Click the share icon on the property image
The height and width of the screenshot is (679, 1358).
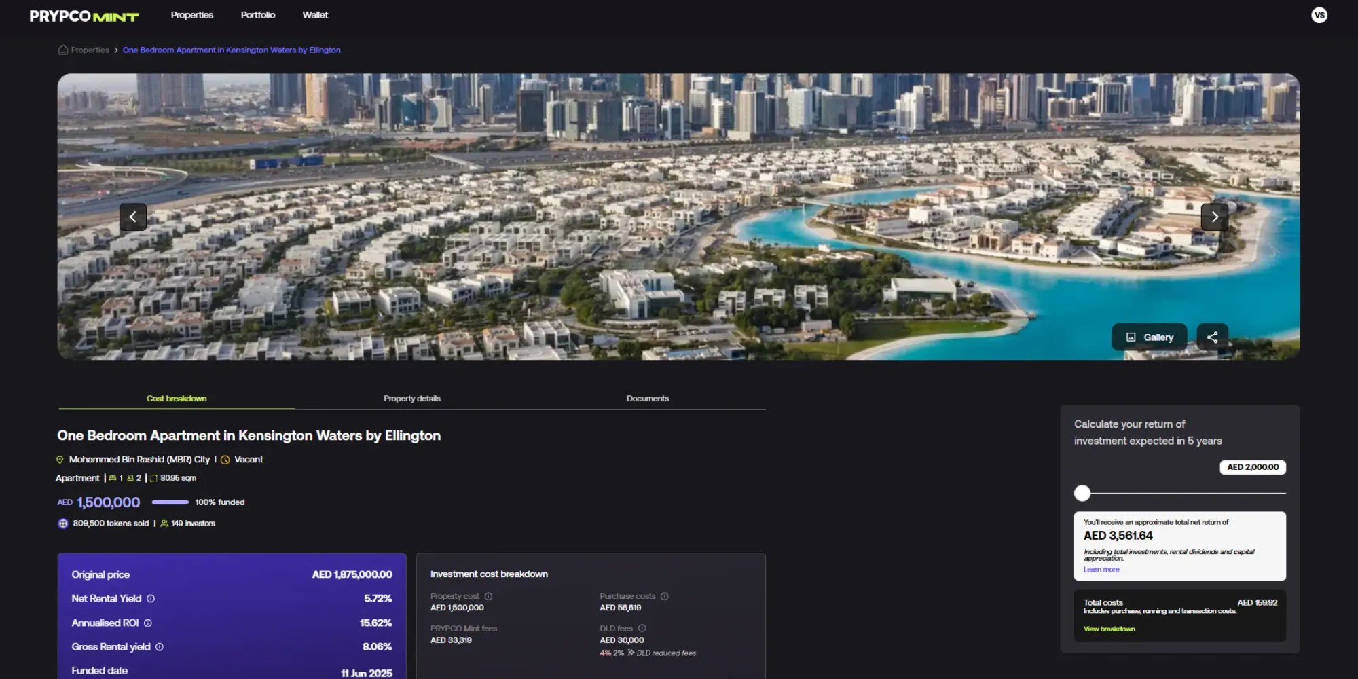(x=1213, y=337)
